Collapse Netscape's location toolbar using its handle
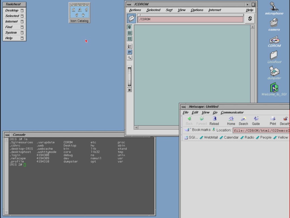 pos(182,130)
